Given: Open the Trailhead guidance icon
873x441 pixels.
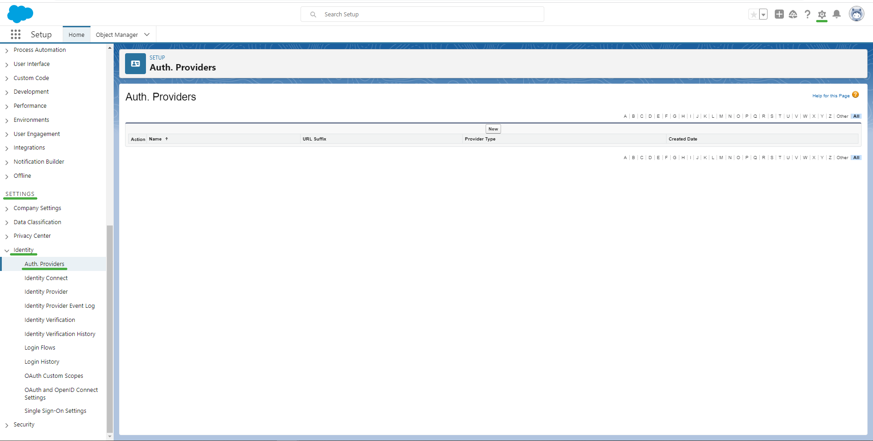Looking at the screenshot, I should (793, 15).
